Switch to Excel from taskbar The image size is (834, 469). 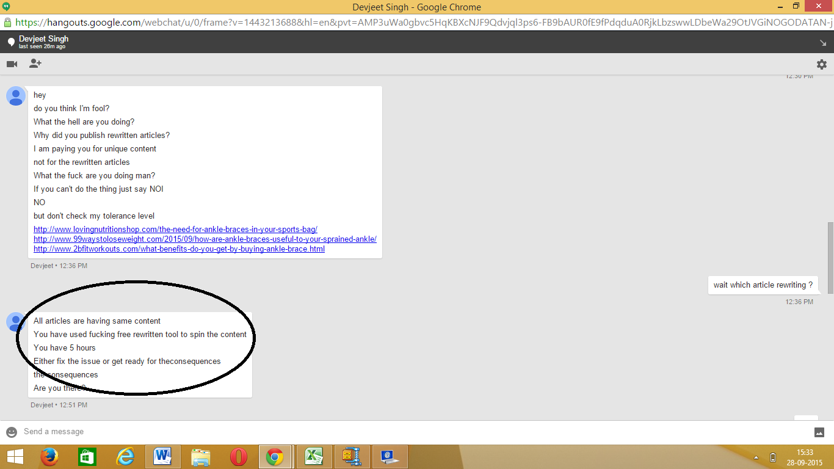click(314, 457)
